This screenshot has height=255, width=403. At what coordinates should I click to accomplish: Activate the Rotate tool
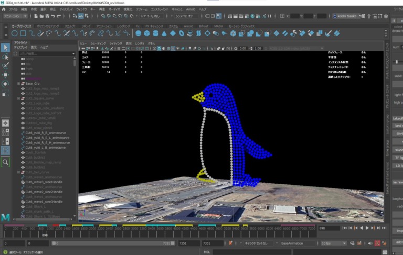(5, 84)
